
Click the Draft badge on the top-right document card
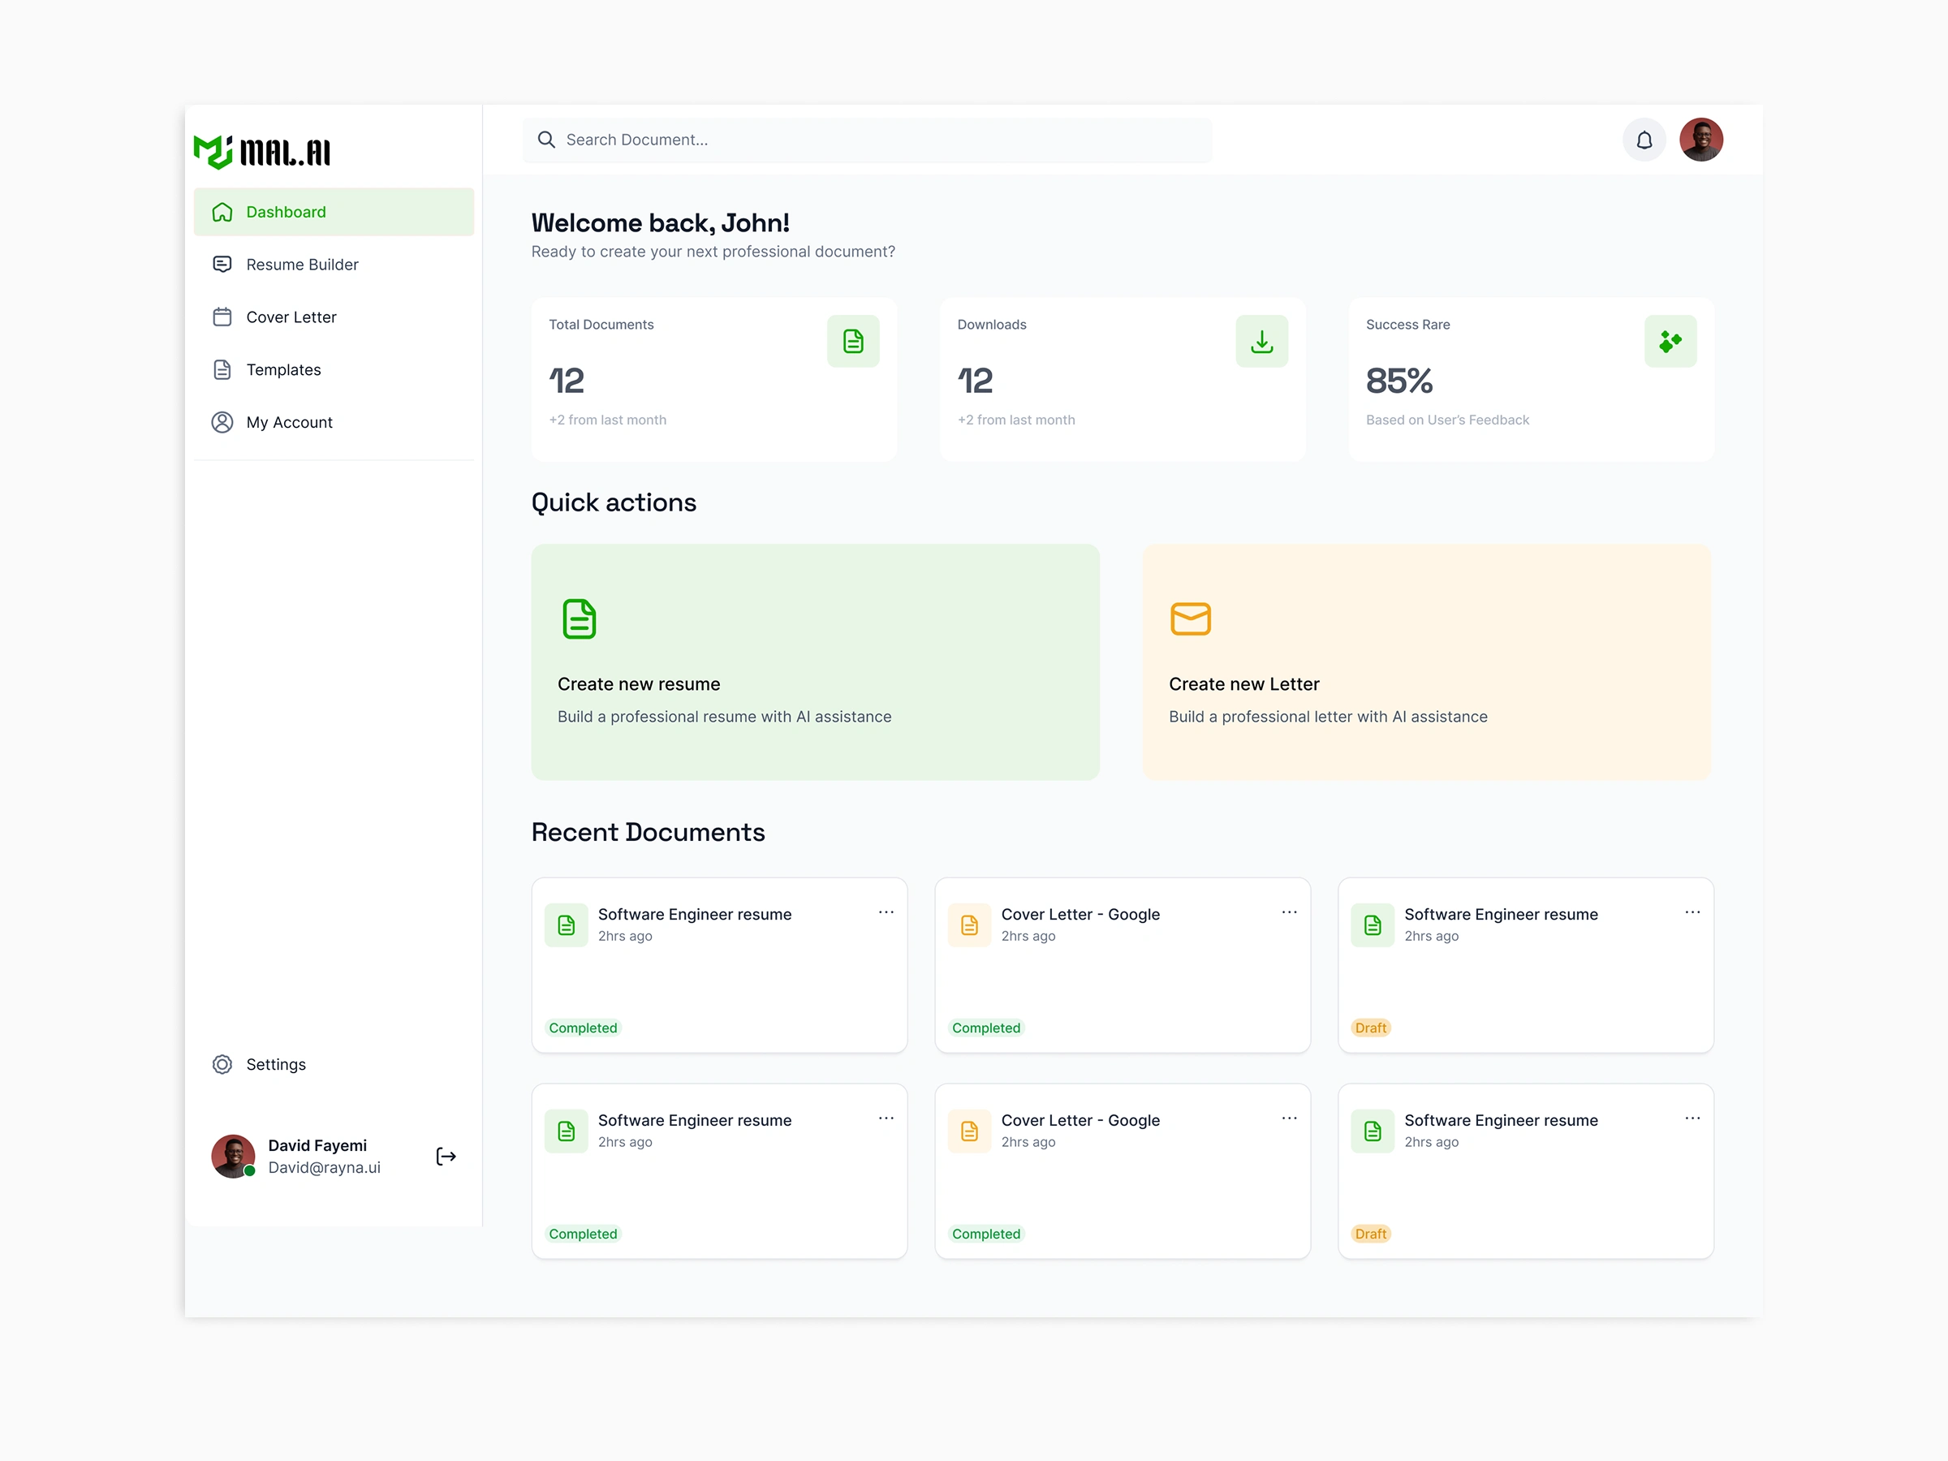tap(1370, 1028)
